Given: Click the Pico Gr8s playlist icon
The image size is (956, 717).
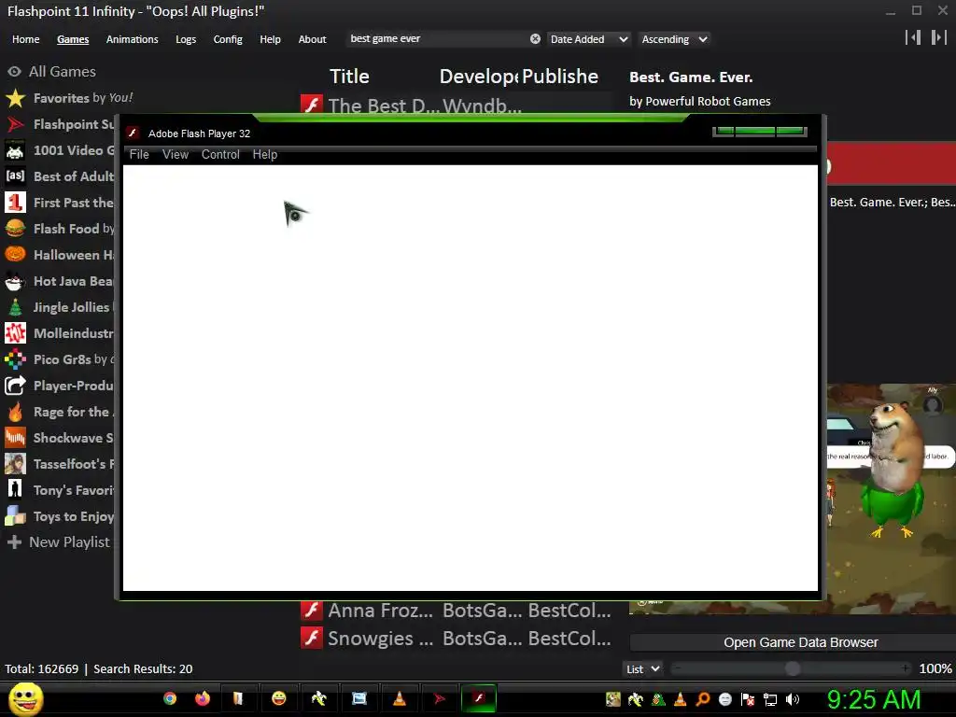Looking at the screenshot, I should (x=15, y=359).
